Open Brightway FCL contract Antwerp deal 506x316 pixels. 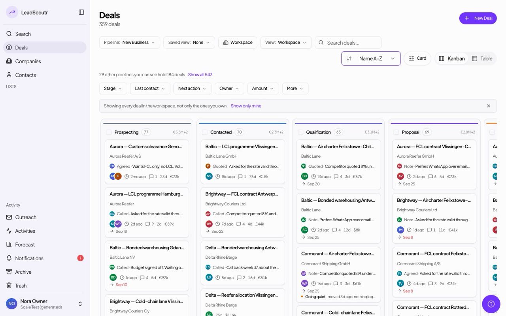[243, 212]
